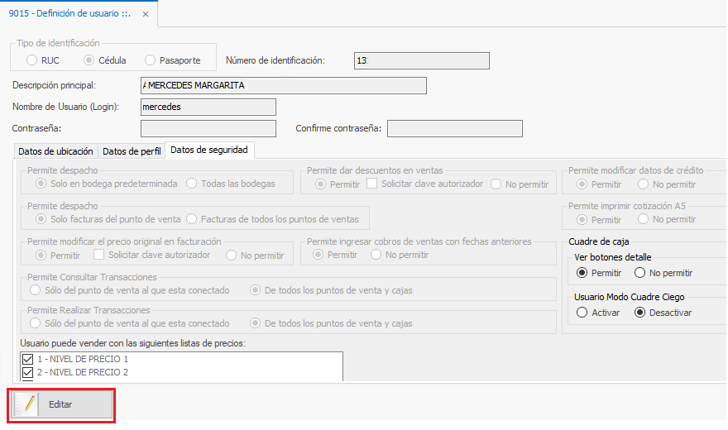728x430 pixels.
Task: Switch to the Datos de ubicación tab
Action: tap(55, 151)
